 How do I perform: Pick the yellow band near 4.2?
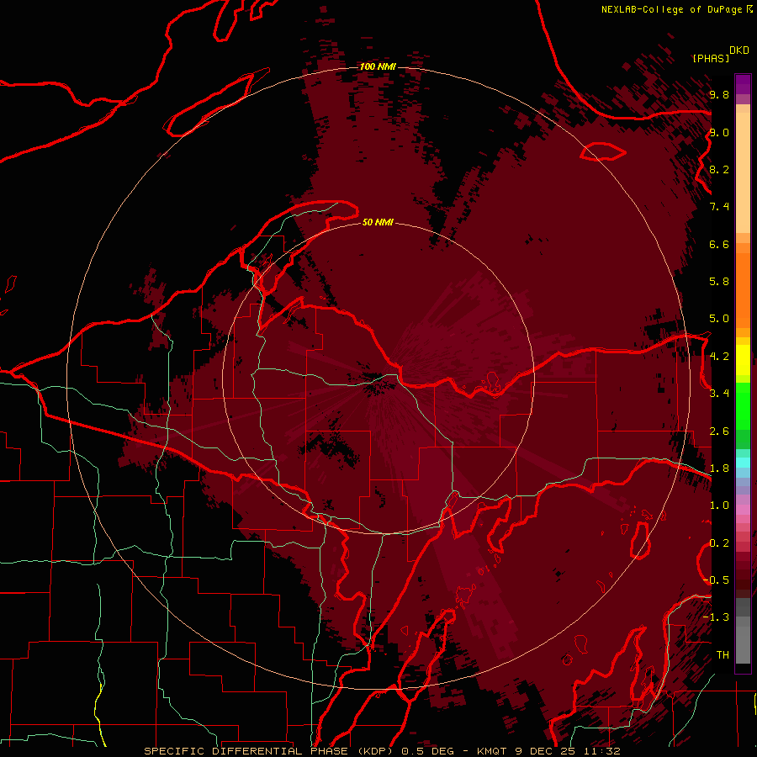point(743,360)
